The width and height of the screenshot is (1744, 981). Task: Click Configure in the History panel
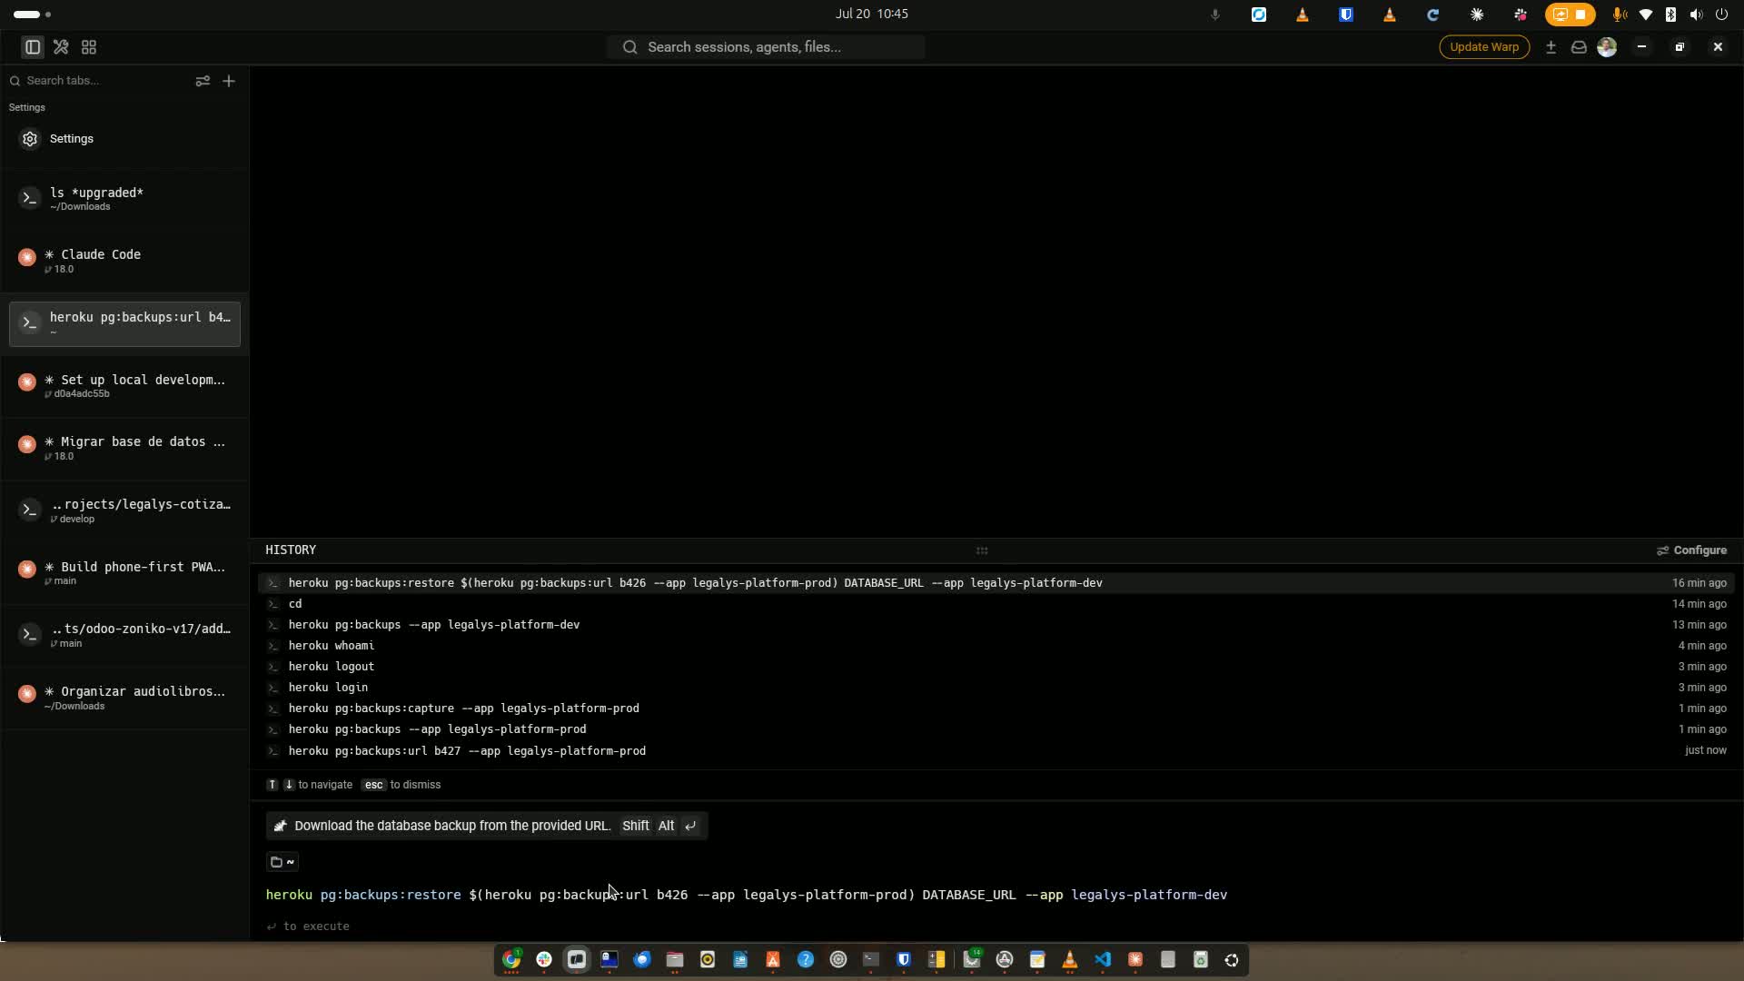pos(1691,550)
